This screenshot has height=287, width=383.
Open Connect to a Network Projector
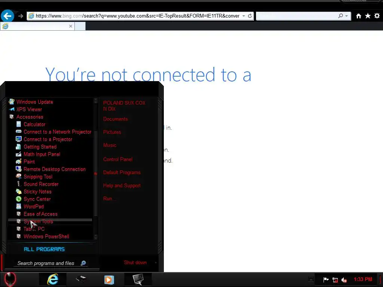tap(57, 132)
